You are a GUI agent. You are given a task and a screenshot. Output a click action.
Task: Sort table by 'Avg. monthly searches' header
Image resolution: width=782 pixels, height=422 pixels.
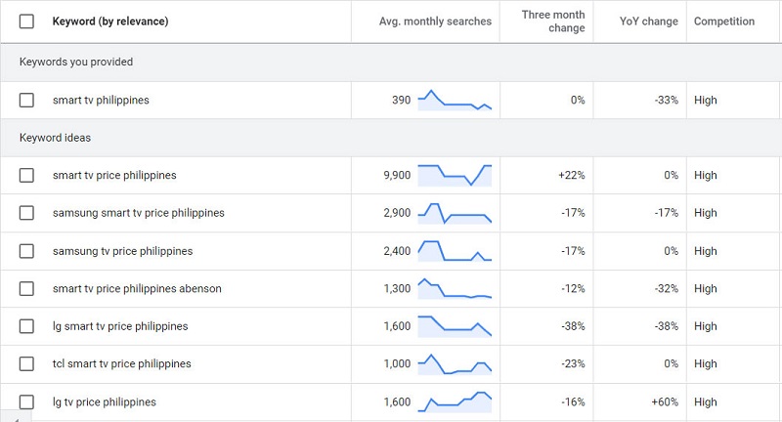(x=435, y=21)
